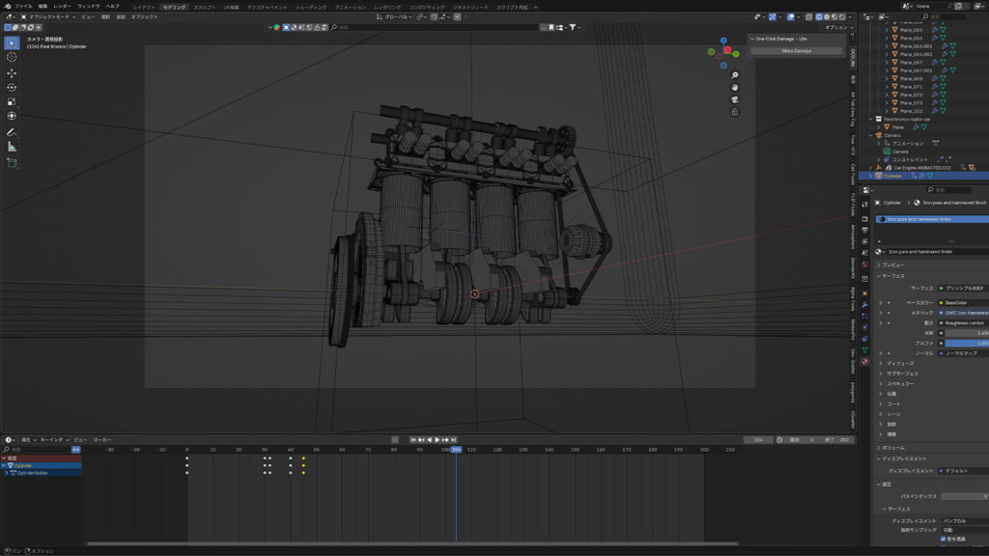
Task: Select the Plane_067 row in the outliner
Action: [912, 63]
